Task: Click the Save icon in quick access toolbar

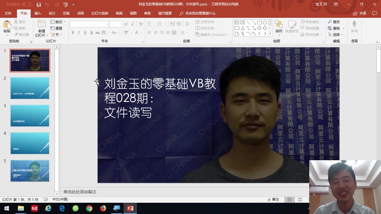Action: (x=39, y=4)
